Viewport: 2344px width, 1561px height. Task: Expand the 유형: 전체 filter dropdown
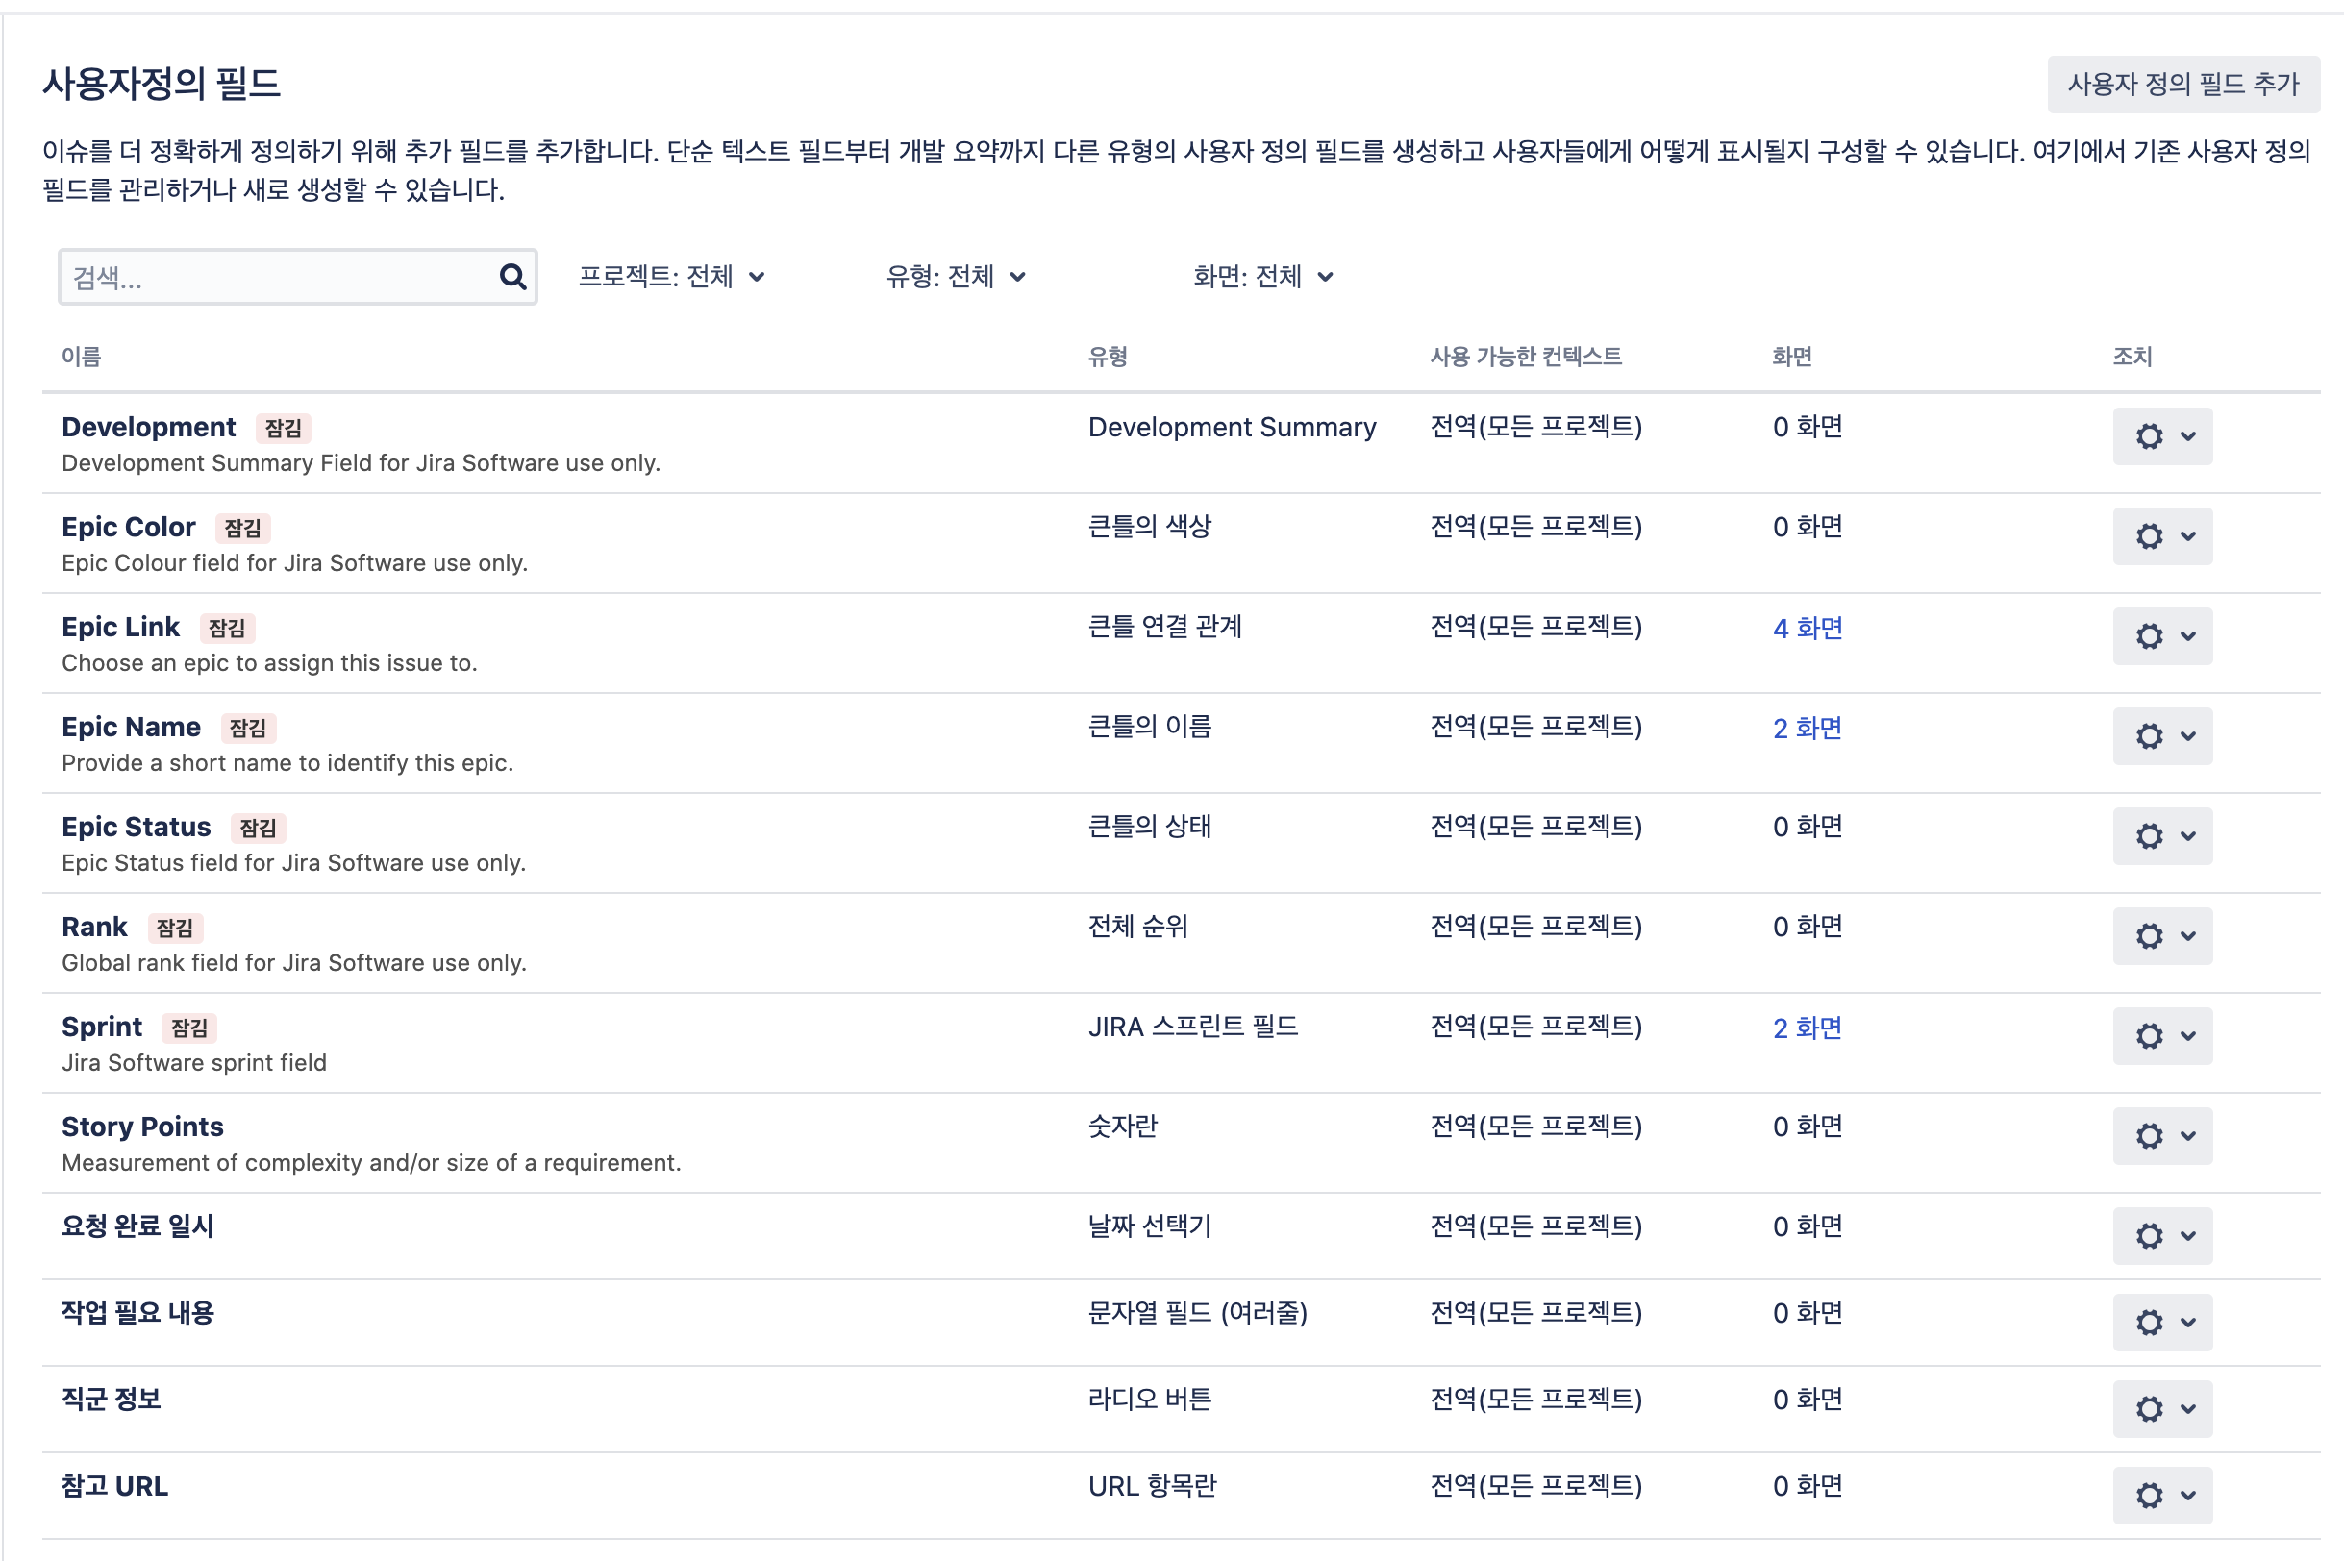955,277
